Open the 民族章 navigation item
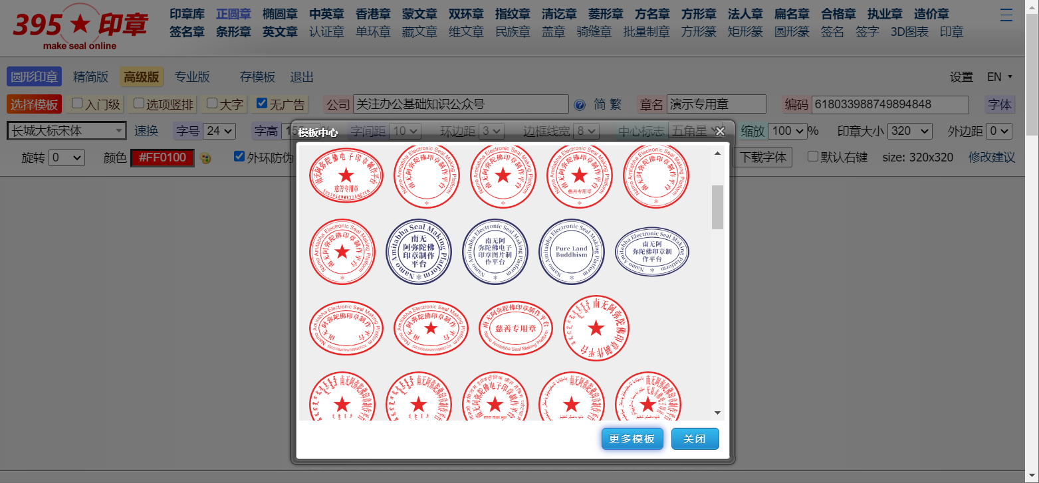The width and height of the screenshot is (1039, 483). coord(513,32)
